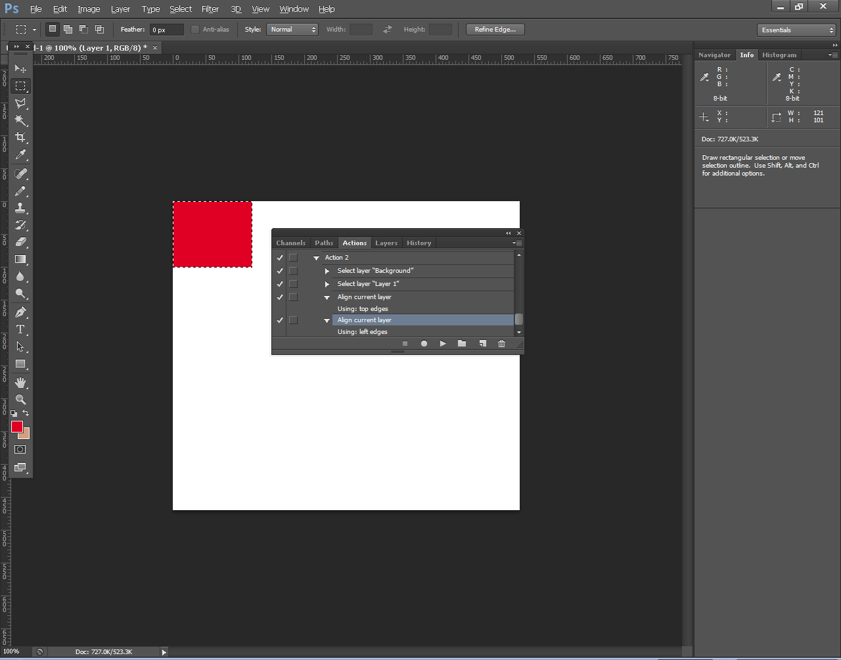Click the Feather input field
This screenshot has height=660, width=841.
click(x=167, y=30)
